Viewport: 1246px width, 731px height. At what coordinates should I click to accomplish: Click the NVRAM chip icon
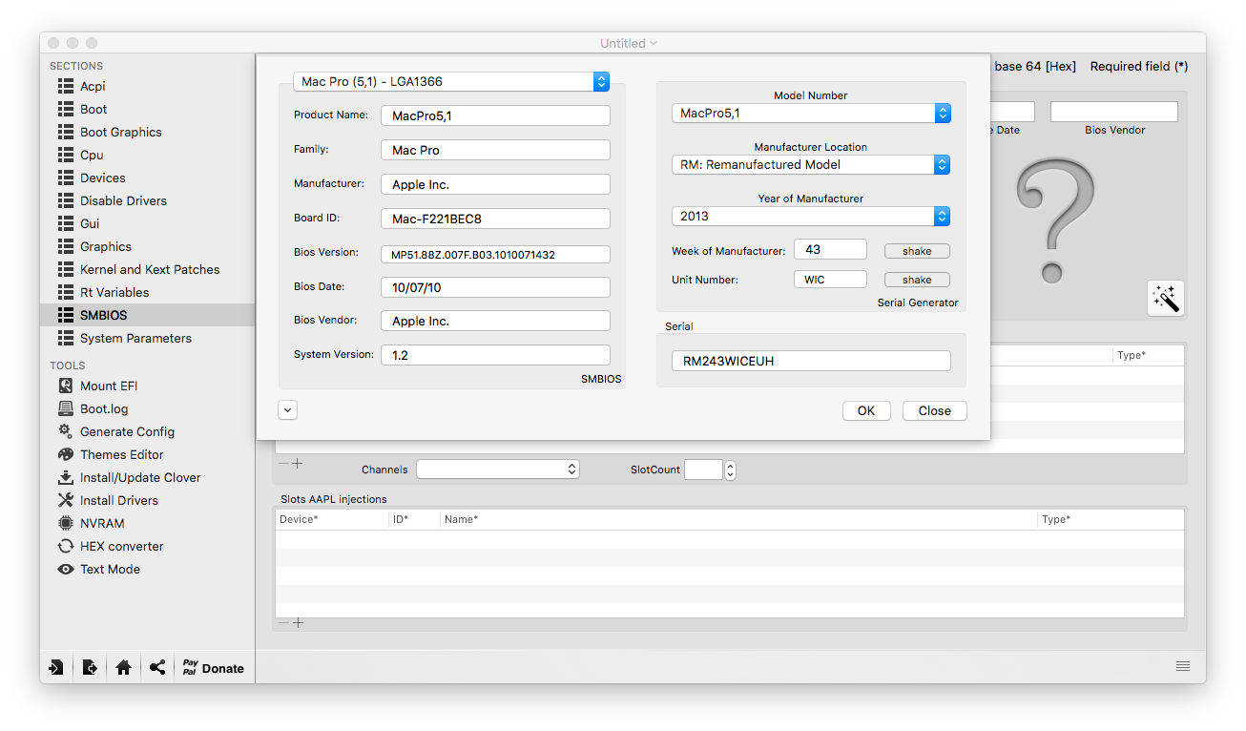pos(66,523)
